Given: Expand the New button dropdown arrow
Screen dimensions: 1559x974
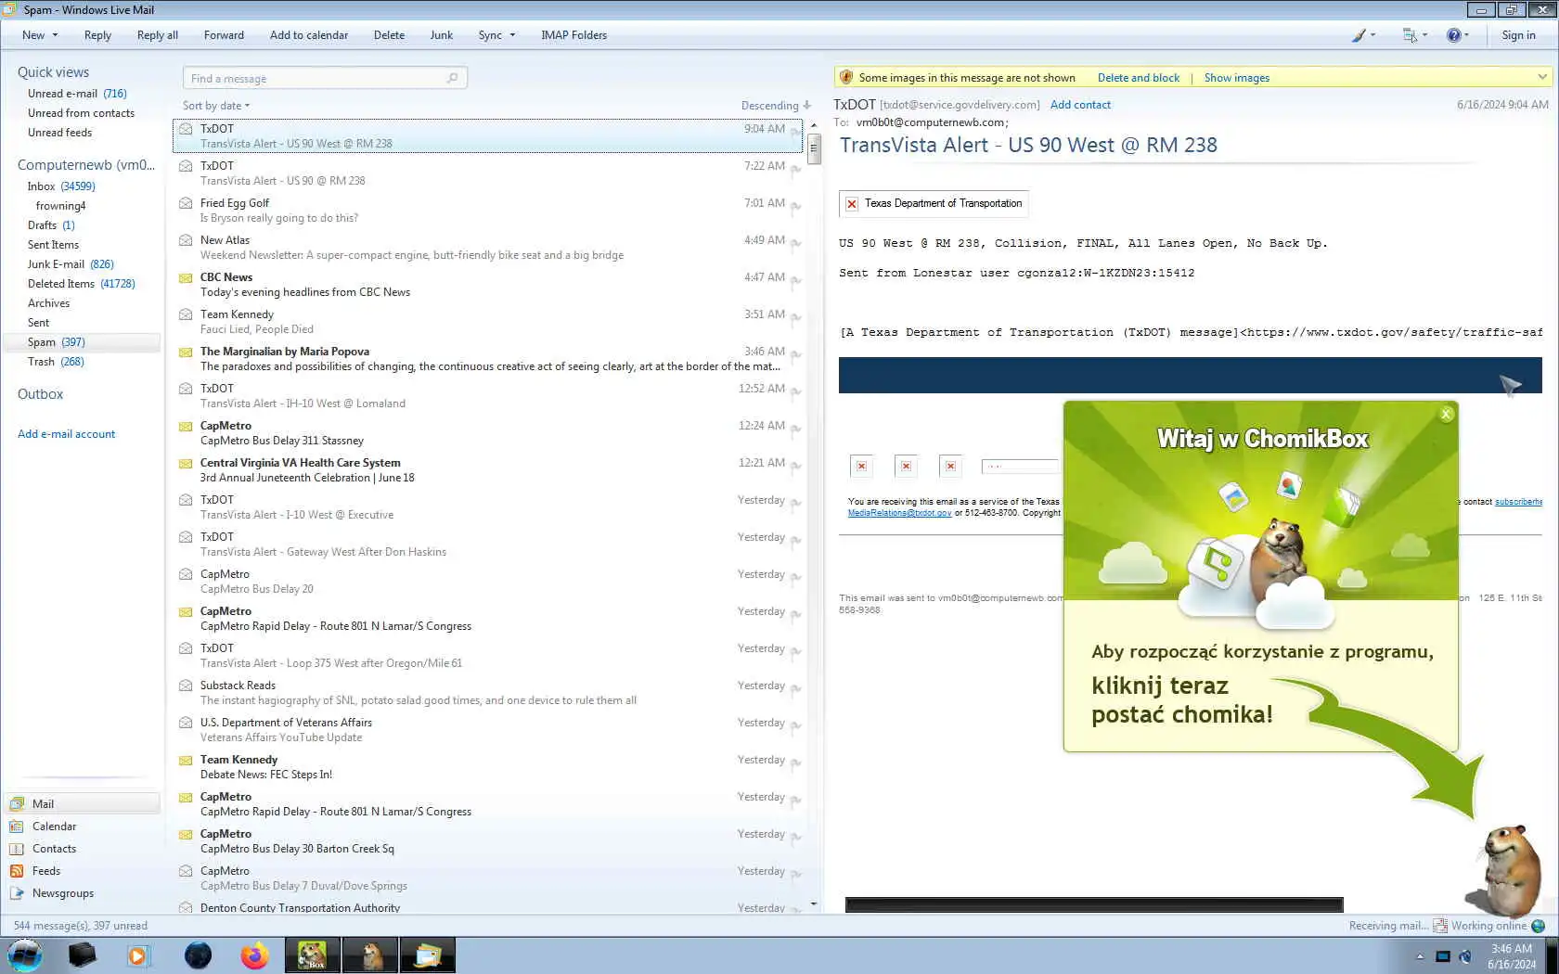Looking at the screenshot, I should pyautogui.click(x=55, y=35).
